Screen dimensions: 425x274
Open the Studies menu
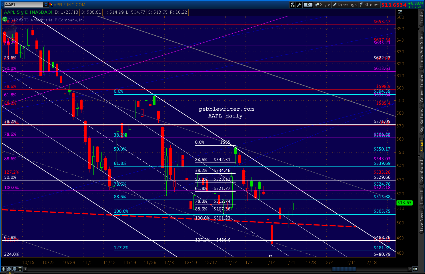tap(369, 5)
